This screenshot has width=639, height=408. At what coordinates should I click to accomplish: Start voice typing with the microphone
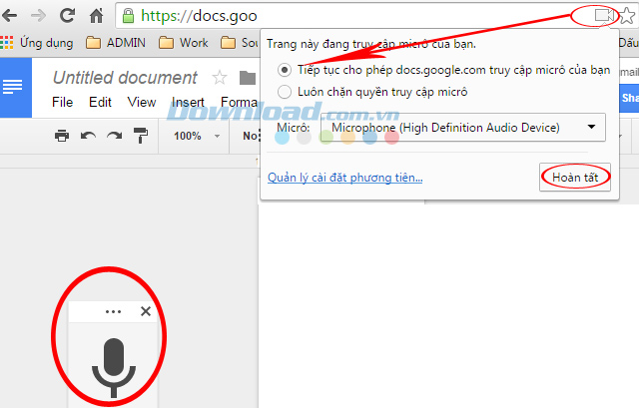pos(113,367)
